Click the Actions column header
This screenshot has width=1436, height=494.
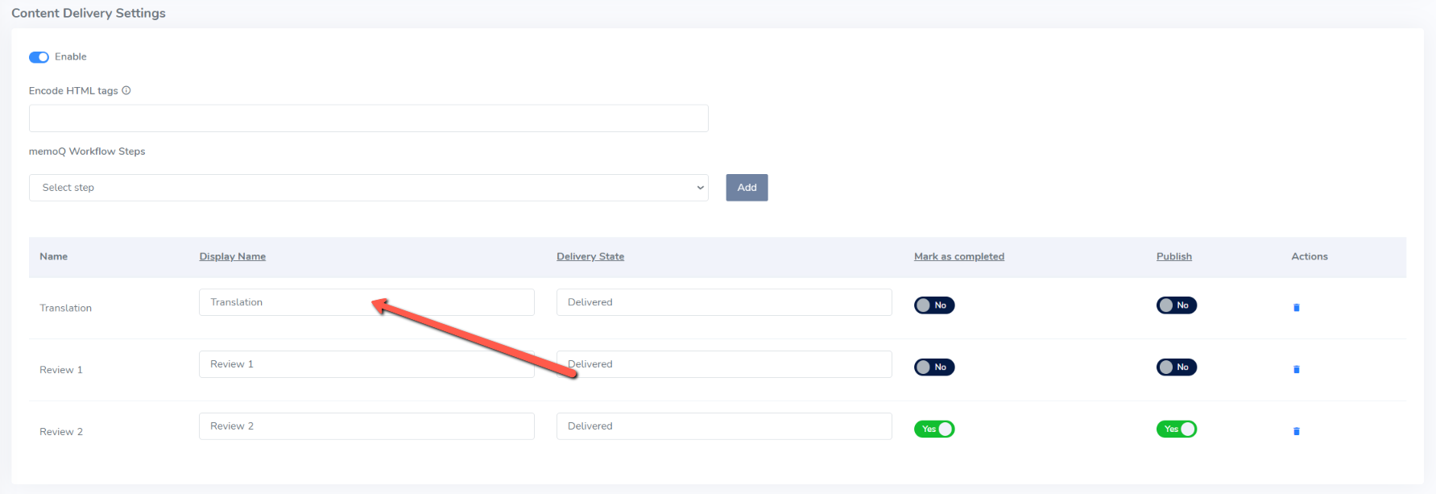(x=1310, y=256)
